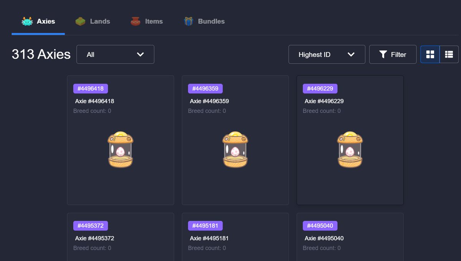461x261 pixels.
Task: Open the egg image of Axie #4496418
Action: coord(120,149)
